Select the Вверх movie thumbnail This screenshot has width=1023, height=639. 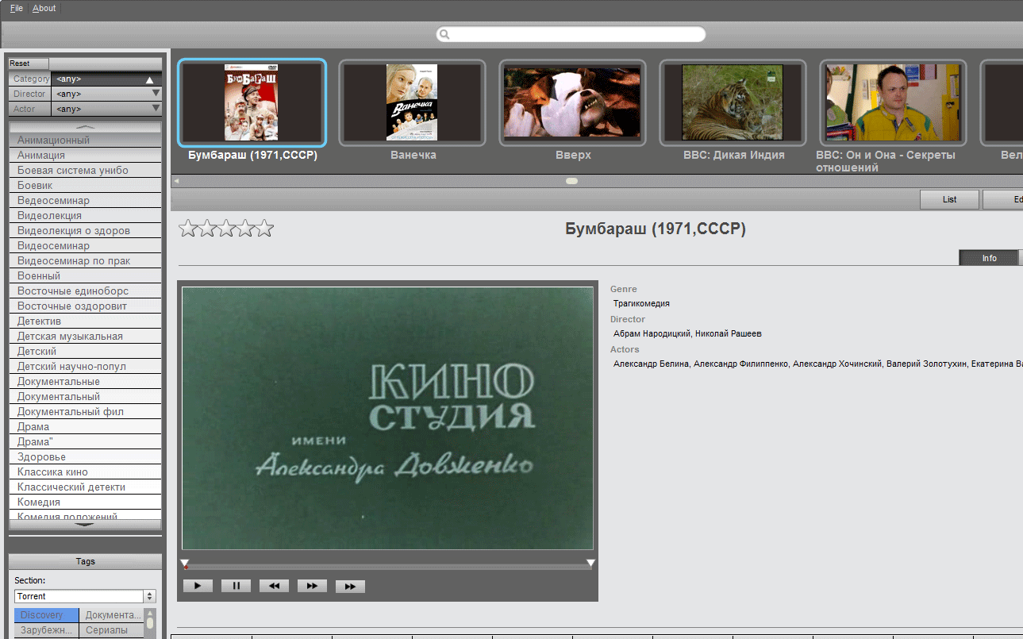(572, 102)
